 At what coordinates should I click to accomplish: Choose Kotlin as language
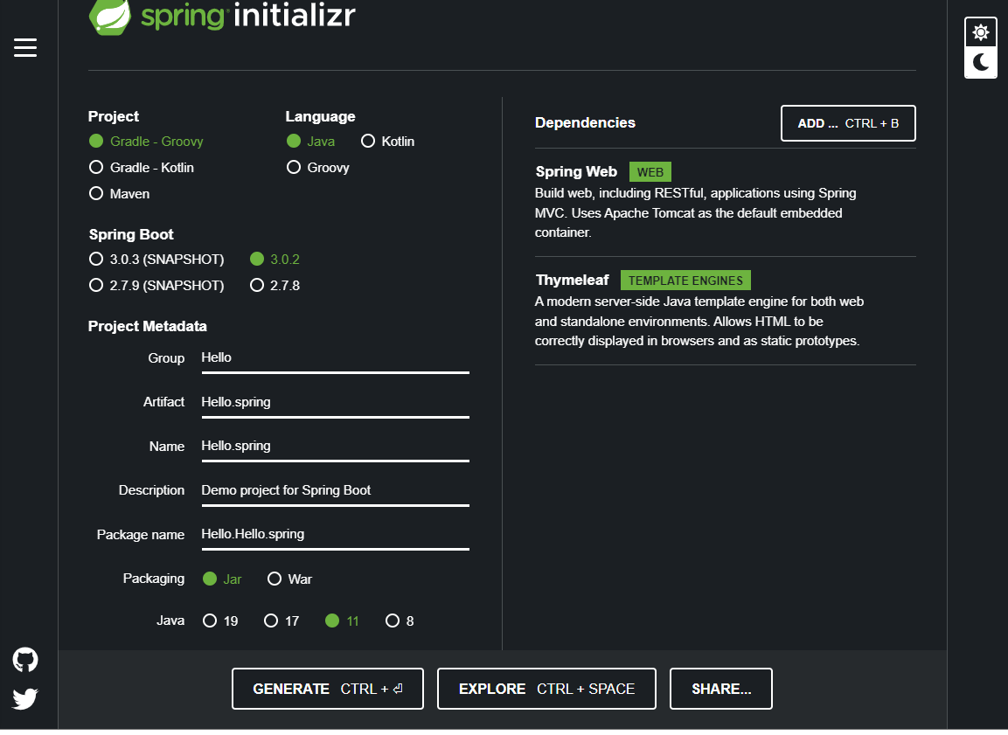tap(387, 142)
